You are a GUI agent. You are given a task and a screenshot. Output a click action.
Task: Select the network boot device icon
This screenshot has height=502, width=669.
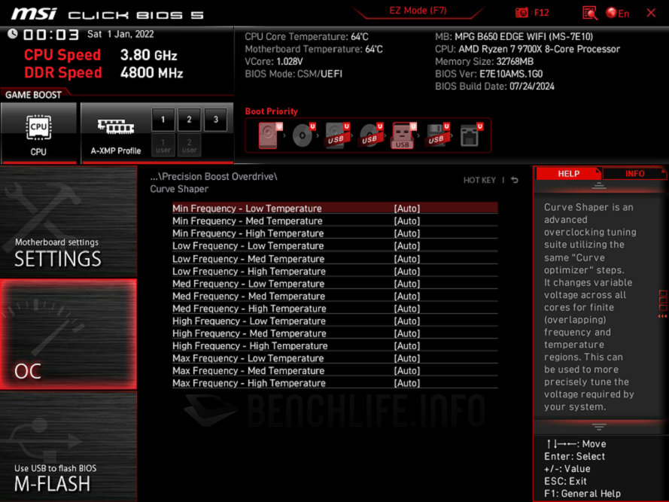[470, 135]
